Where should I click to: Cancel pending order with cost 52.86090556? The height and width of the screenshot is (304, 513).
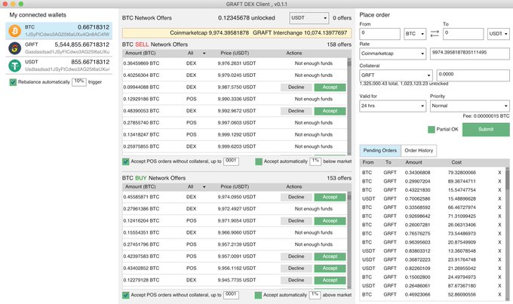pyautogui.click(x=499, y=294)
